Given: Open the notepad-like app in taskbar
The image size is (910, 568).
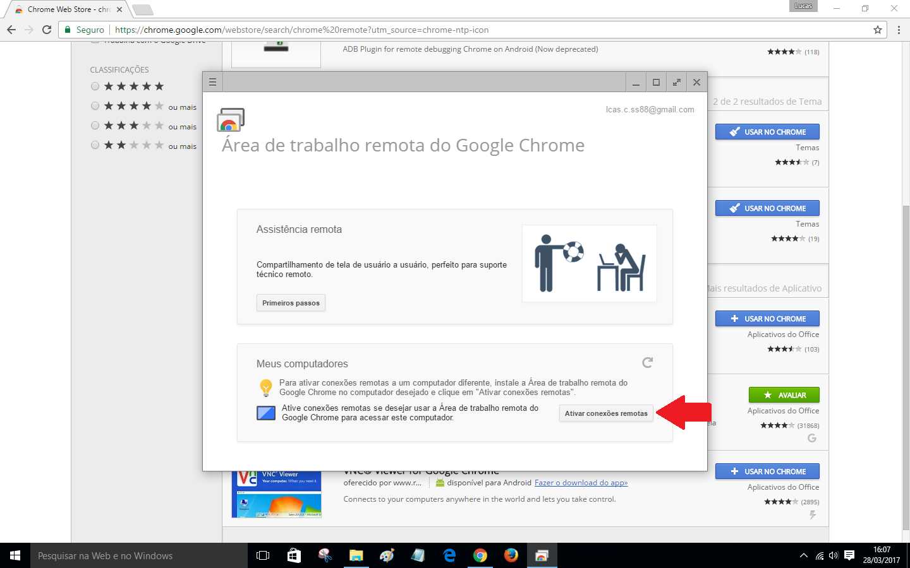Looking at the screenshot, I should tap(418, 555).
